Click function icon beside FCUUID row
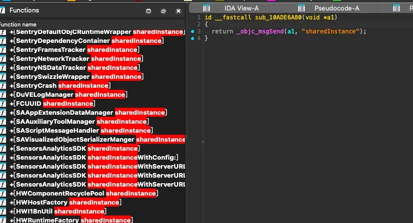Image resolution: width=413 pixels, height=223 pixels. pyautogui.click(x=3, y=103)
